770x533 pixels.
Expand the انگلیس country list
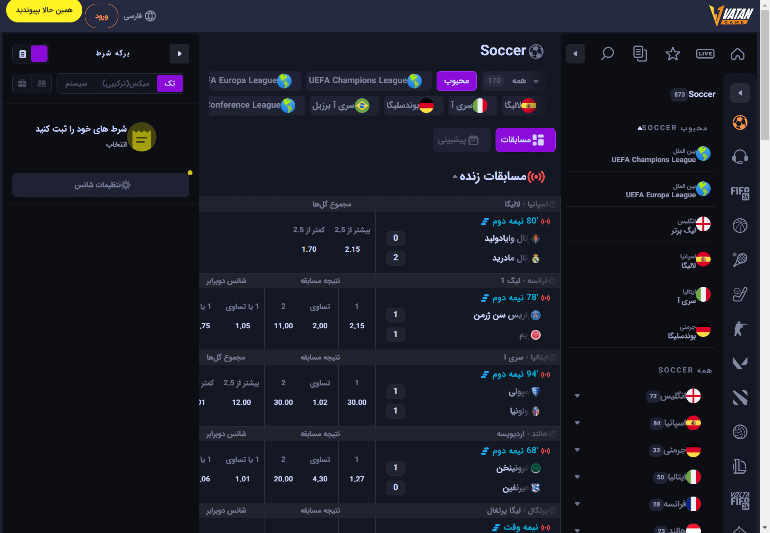(x=577, y=396)
